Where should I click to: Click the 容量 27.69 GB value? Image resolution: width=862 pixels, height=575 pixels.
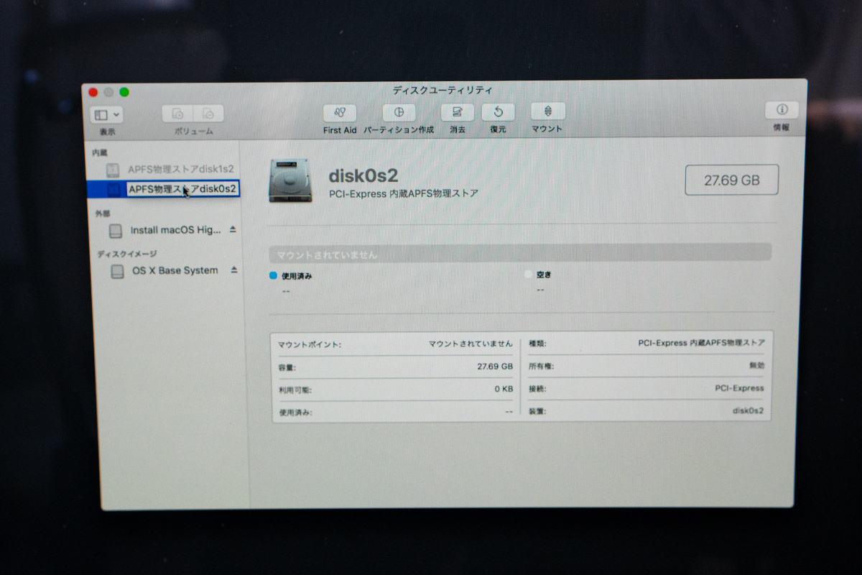click(495, 367)
